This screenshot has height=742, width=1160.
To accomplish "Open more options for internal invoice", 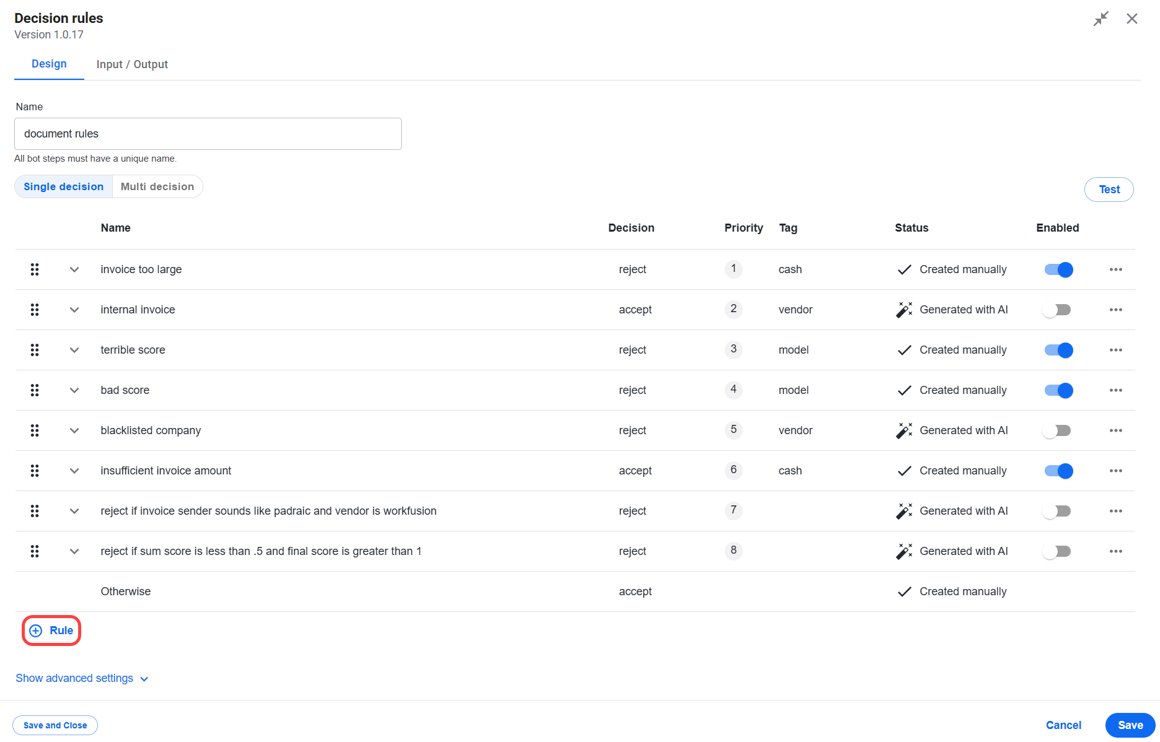I will coord(1116,310).
